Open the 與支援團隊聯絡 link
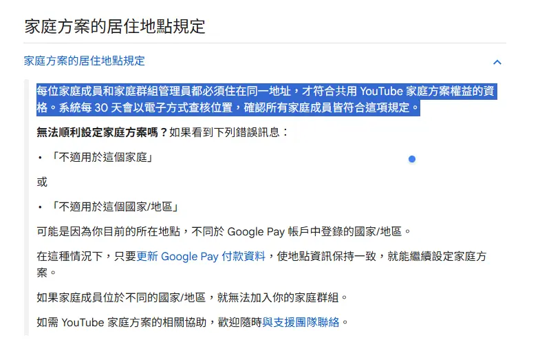 pyautogui.click(x=301, y=322)
